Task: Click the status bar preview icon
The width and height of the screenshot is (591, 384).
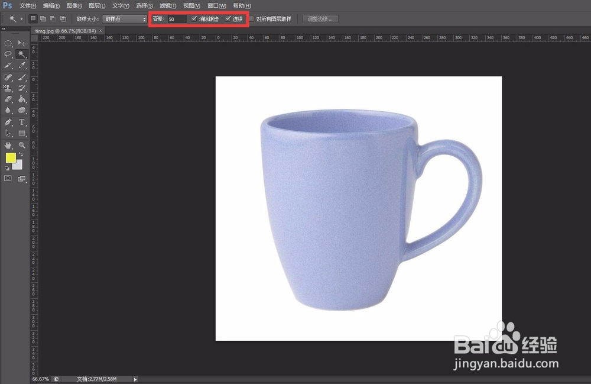Action: [x=56, y=379]
